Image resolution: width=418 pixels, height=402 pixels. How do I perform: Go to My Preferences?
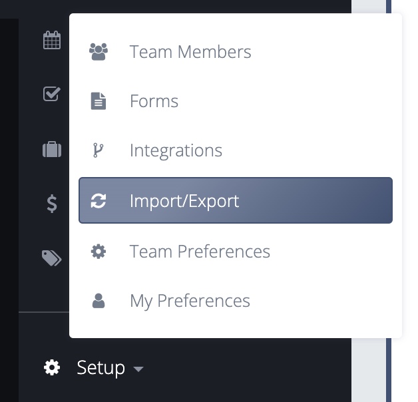[x=236, y=301]
